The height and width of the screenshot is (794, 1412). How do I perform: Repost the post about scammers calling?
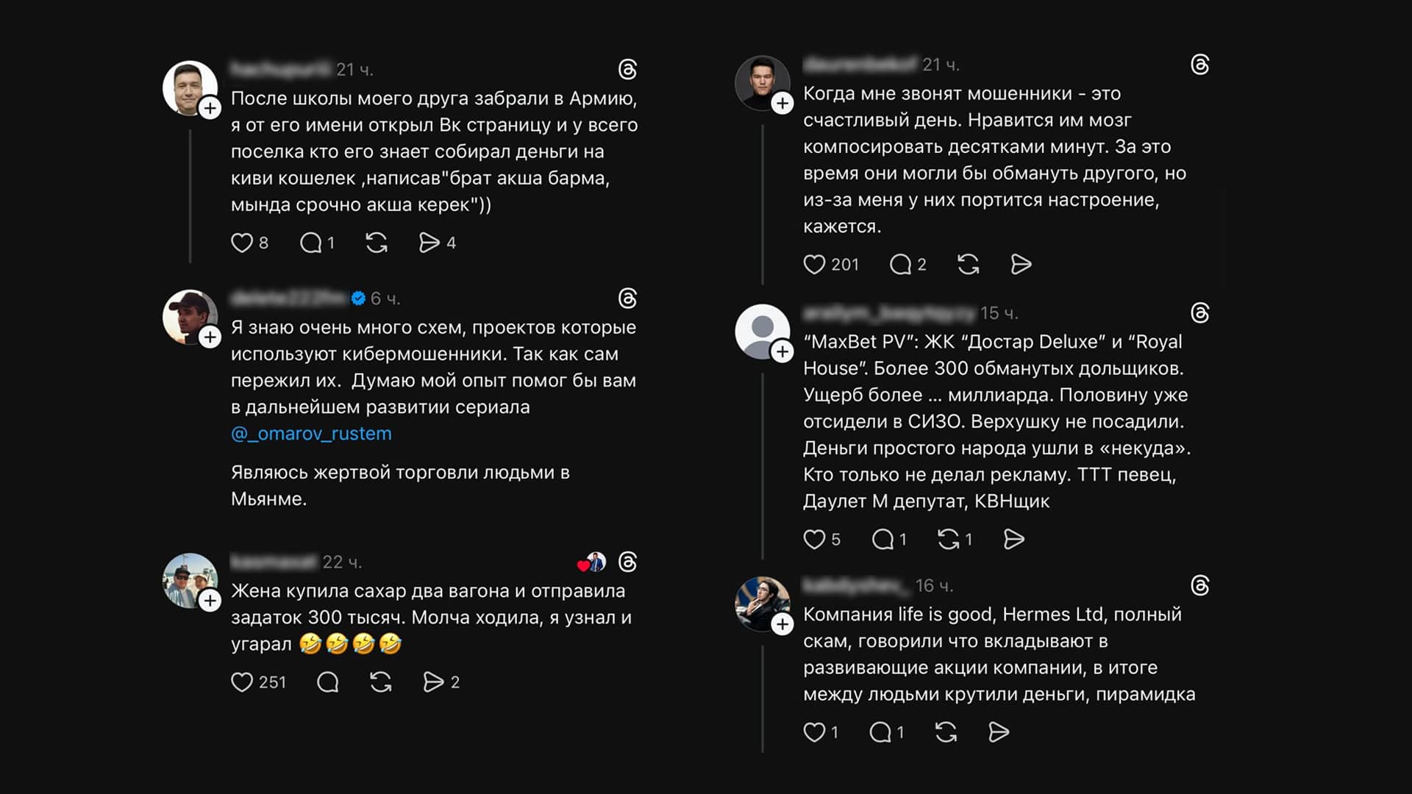click(968, 265)
